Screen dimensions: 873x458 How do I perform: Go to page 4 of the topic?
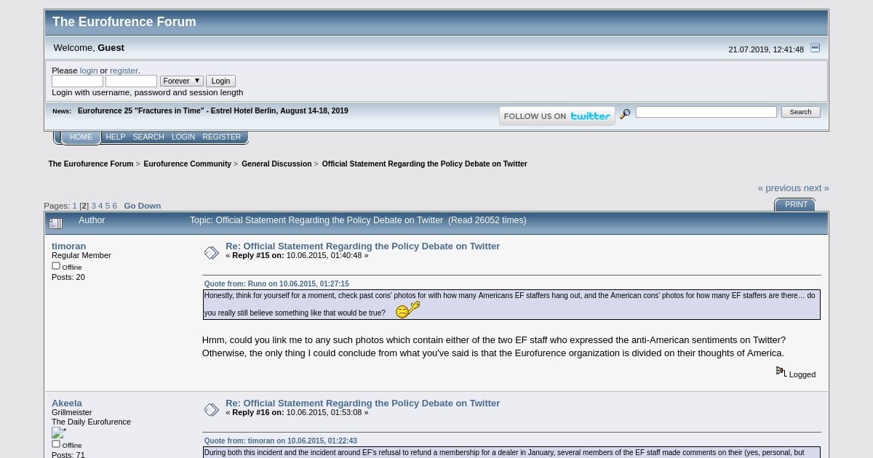pyautogui.click(x=100, y=206)
